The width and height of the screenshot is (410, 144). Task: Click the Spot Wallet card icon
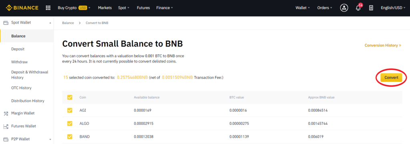point(6,23)
